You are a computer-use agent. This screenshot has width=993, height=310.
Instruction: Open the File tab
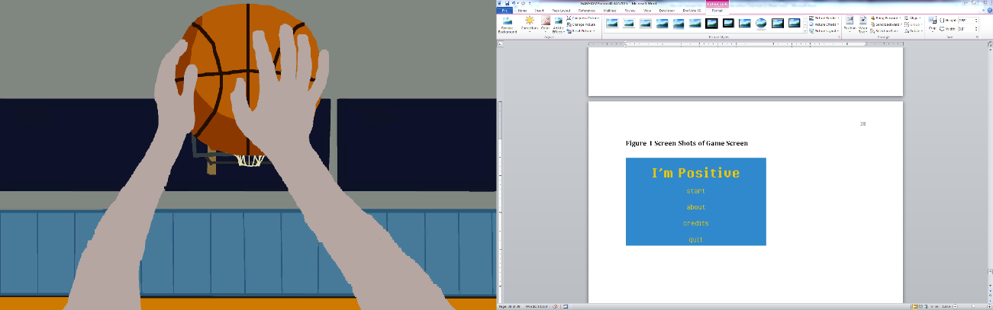click(504, 11)
